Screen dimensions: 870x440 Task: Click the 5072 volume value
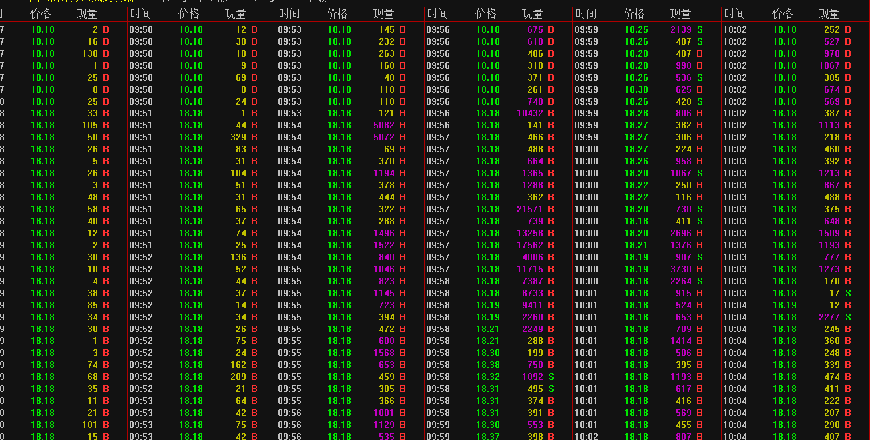[x=384, y=137]
